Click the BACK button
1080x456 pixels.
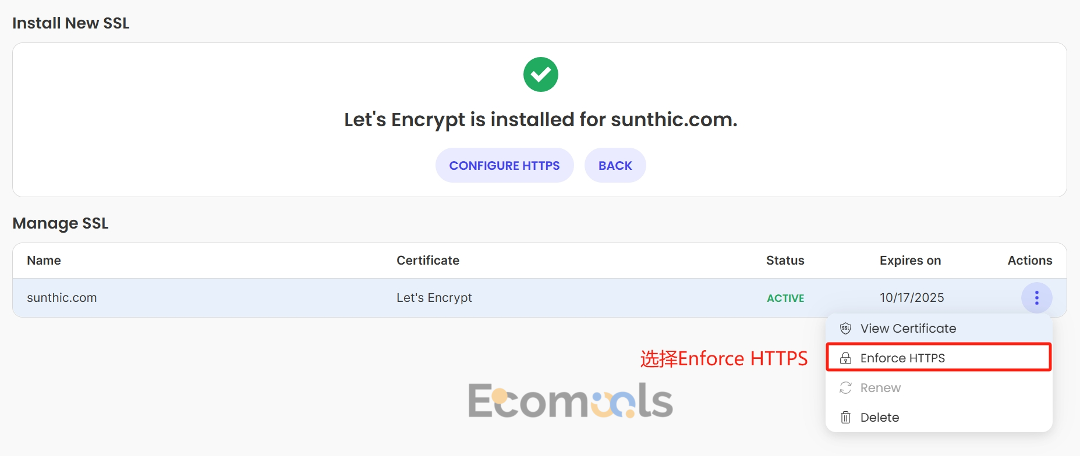coord(615,165)
